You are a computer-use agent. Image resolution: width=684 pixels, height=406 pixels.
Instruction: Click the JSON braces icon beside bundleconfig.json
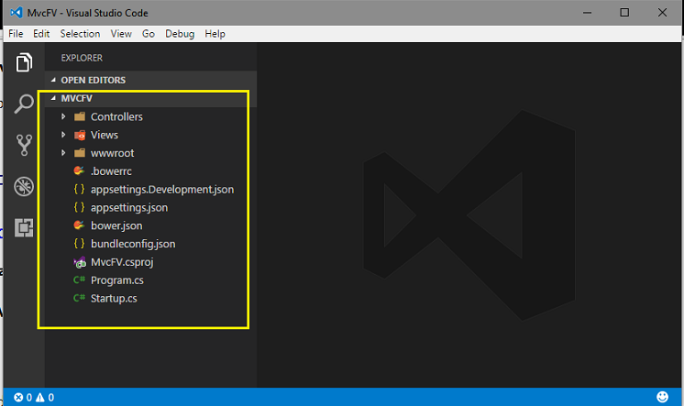[x=79, y=244]
